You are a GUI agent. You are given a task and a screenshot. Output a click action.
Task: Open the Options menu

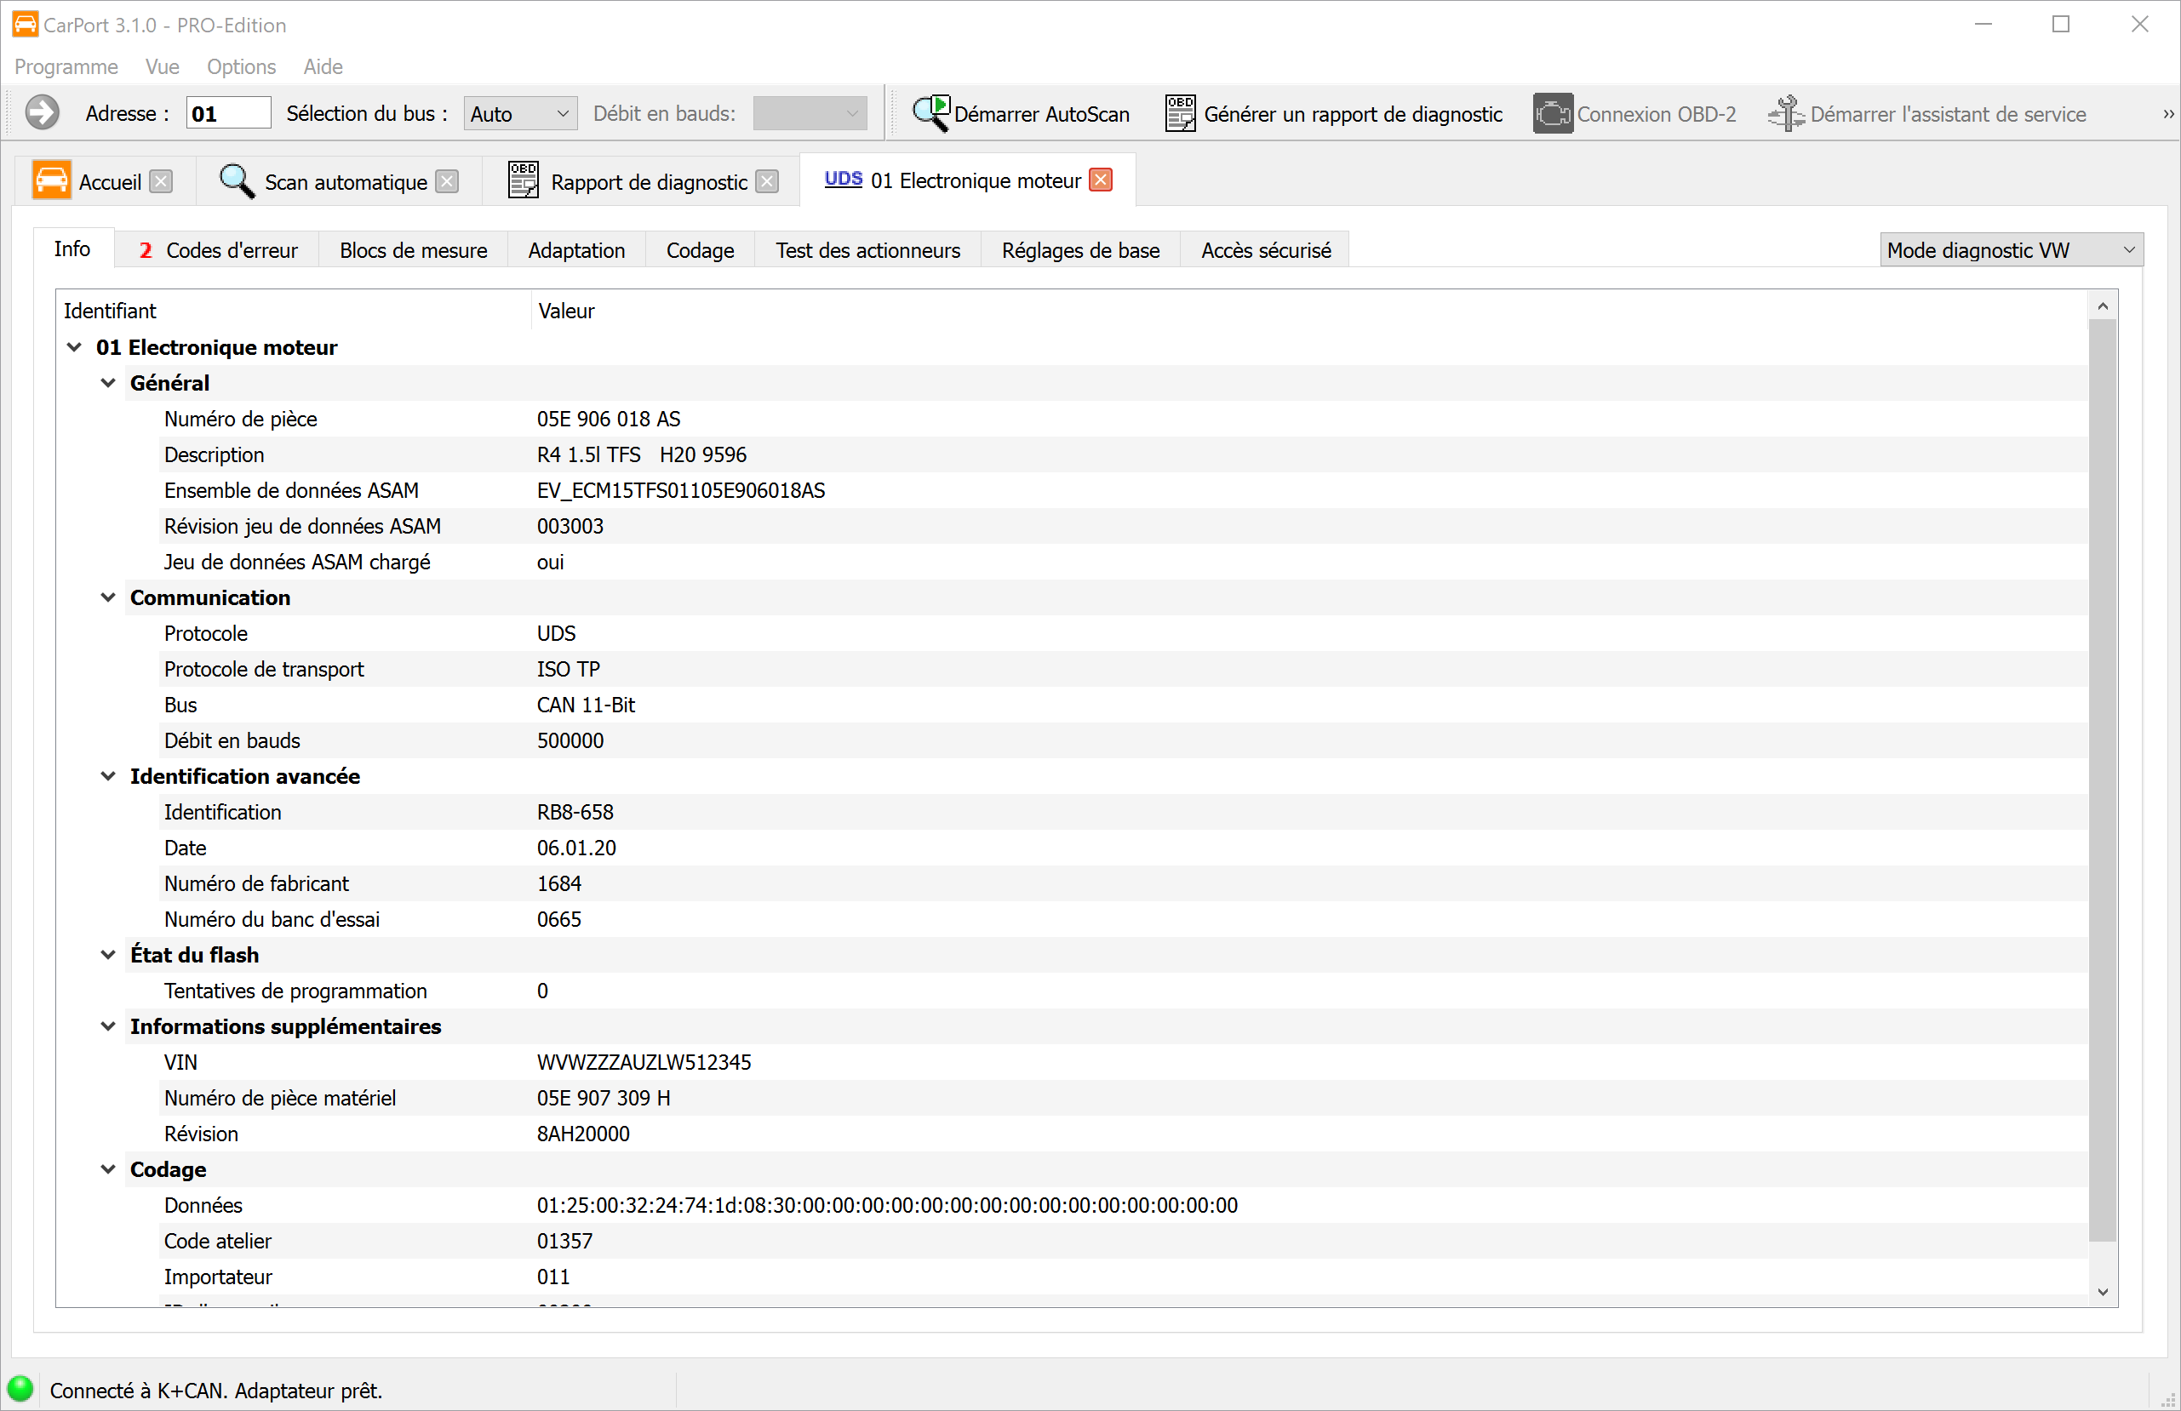coord(241,66)
